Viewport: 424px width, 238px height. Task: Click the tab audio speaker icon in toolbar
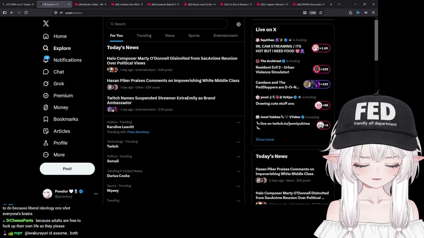366,13
